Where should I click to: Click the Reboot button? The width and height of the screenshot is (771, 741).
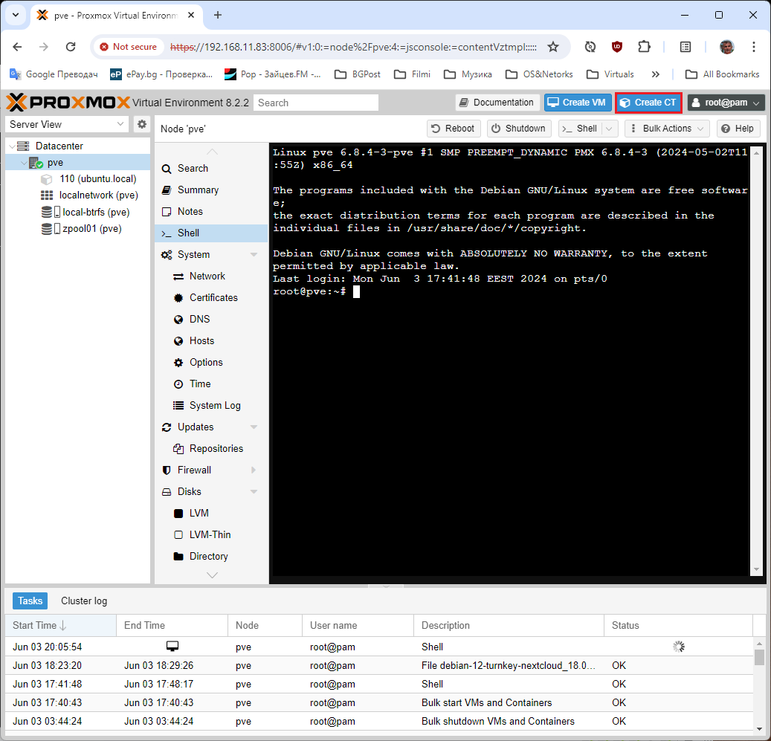453,129
